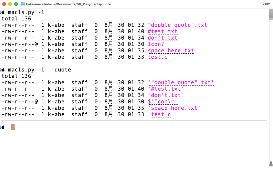
Task: Click time 01:30 in the first listing
Action: [x=136, y=44]
